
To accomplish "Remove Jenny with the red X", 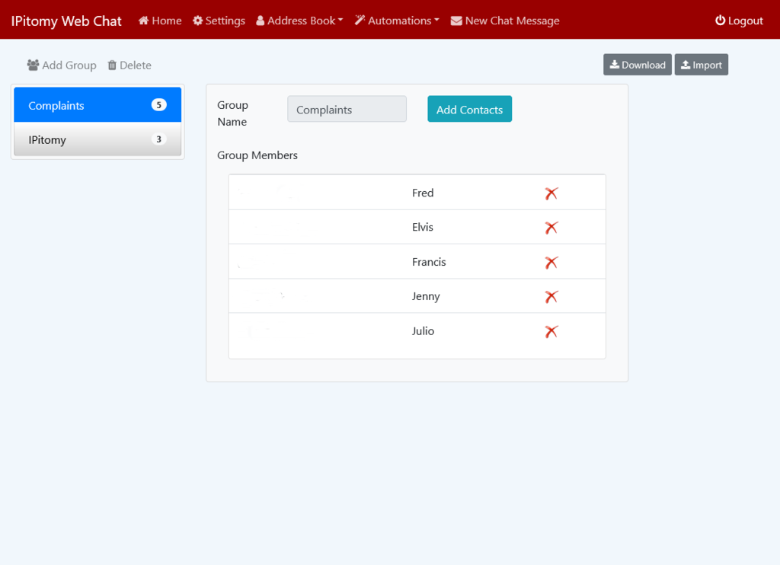I will [551, 297].
